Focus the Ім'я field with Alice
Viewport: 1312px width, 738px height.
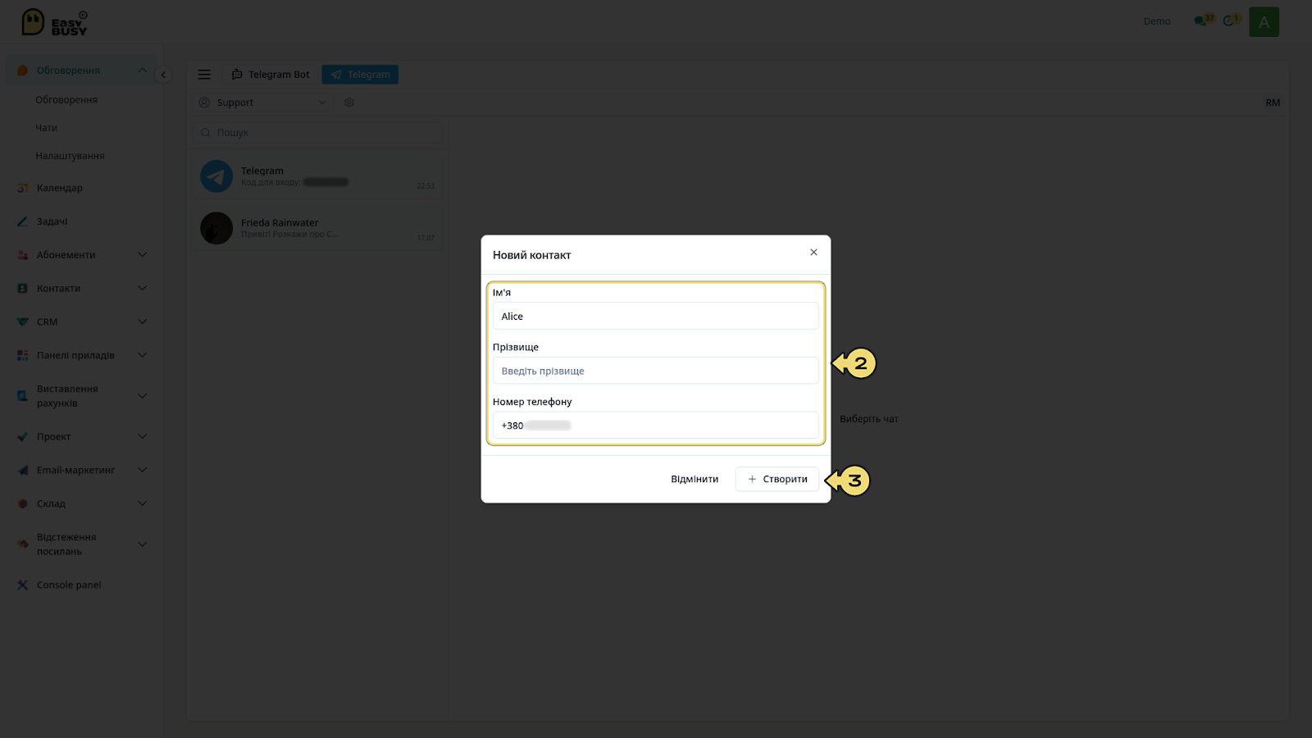click(x=655, y=316)
